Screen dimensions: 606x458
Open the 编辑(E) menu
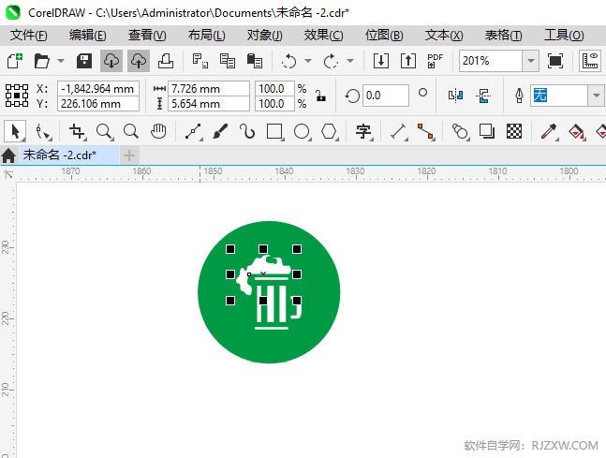click(88, 36)
